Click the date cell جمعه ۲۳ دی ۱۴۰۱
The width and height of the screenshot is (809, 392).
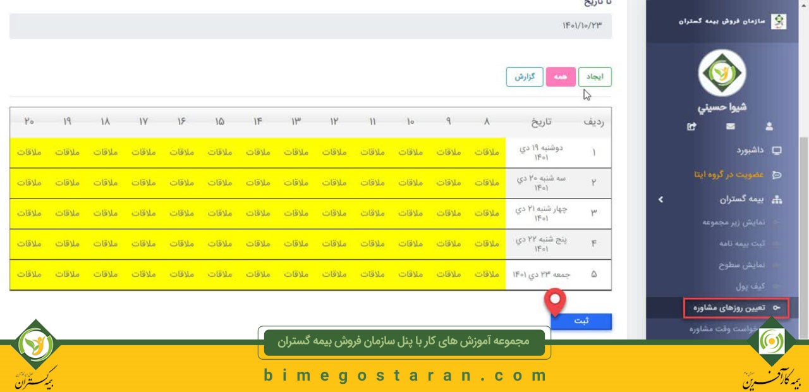540,274
